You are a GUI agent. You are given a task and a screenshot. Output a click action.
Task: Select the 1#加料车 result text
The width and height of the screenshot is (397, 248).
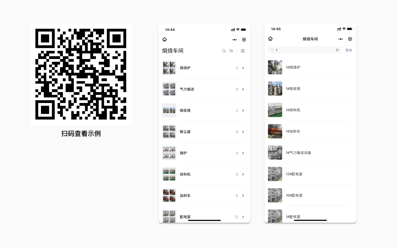293,131
